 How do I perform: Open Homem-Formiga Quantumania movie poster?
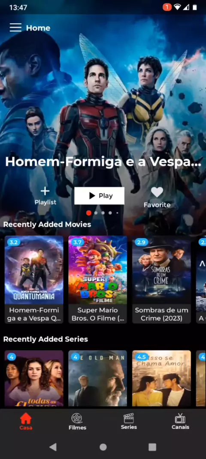pyautogui.click(x=34, y=279)
